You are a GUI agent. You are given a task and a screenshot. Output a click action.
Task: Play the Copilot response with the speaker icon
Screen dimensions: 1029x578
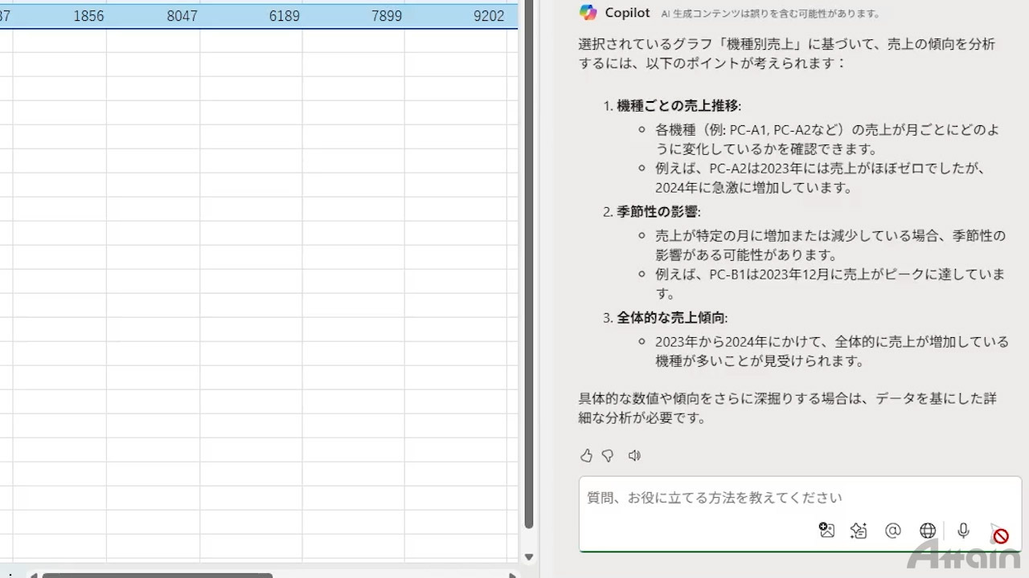tap(634, 456)
